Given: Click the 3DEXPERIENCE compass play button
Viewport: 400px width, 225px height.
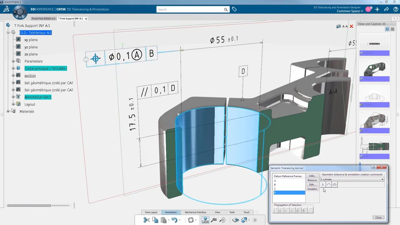Looking at the screenshot, I should (x=20, y=12).
